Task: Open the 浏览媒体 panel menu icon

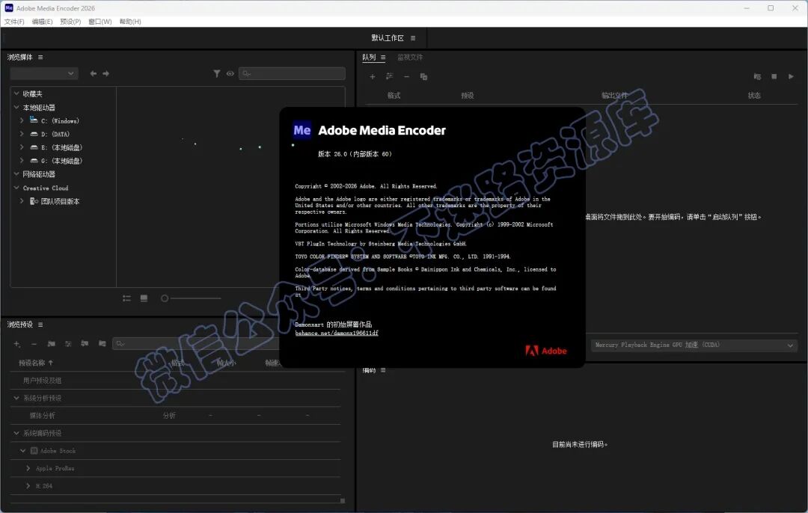Action: [40, 57]
